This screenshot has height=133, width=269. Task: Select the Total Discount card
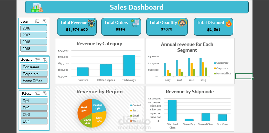coord(213,27)
